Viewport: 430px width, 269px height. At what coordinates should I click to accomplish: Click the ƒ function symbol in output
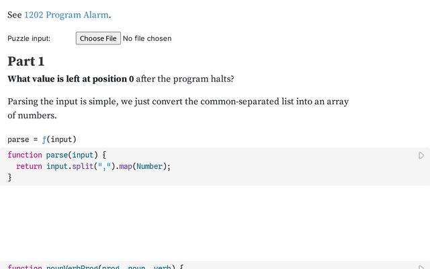pos(44,139)
